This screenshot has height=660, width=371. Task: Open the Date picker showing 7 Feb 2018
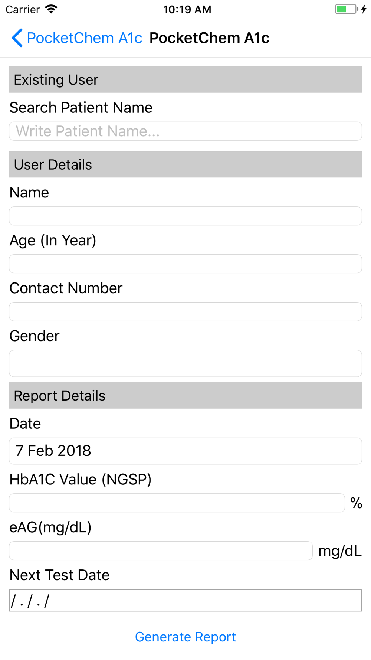coord(185,451)
